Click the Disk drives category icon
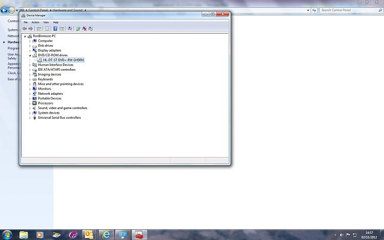 [x=34, y=46]
